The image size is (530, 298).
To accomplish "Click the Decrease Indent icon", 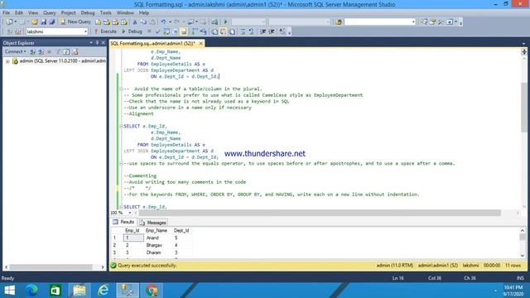I will [263, 31].
